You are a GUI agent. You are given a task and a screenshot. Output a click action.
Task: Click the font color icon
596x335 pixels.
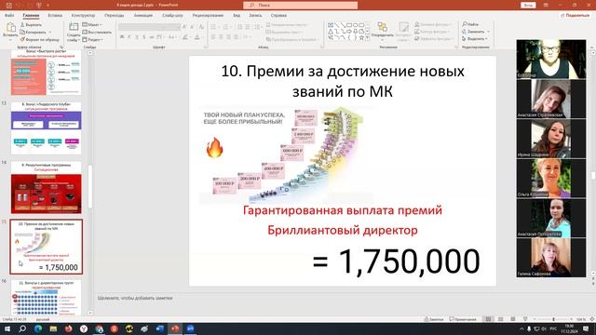click(x=196, y=37)
